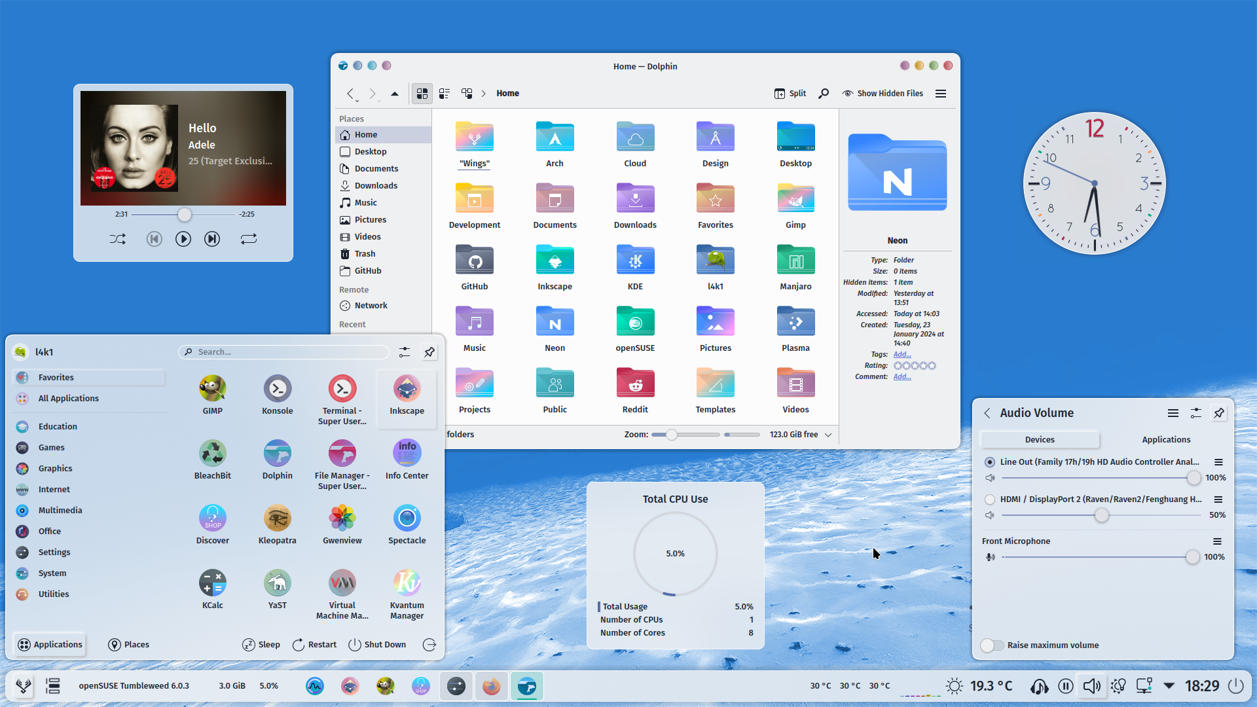1257x707 pixels.
Task: Select HDMI / DisplayPort 2 output device
Action: pyautogui.click(x=990, y=499)
